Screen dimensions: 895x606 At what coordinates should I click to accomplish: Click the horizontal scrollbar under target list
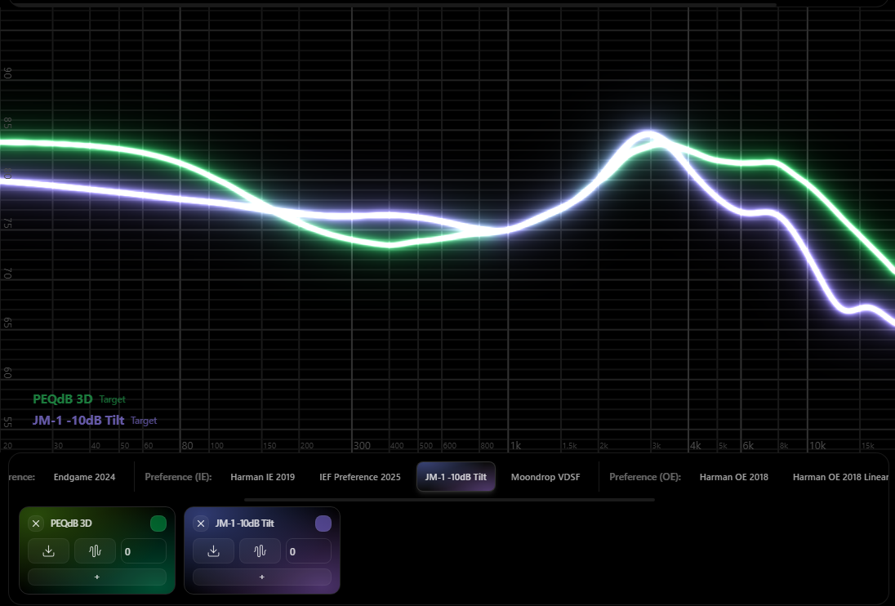449,500
